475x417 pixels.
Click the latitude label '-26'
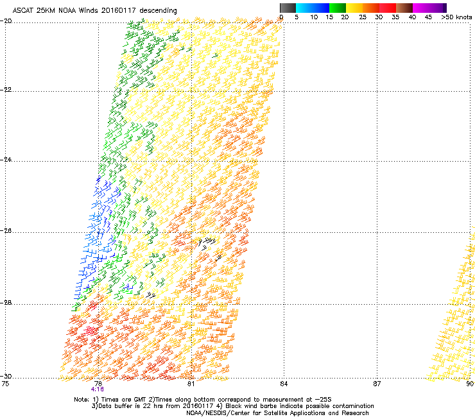pyautogui.click(x=6, y=231)
